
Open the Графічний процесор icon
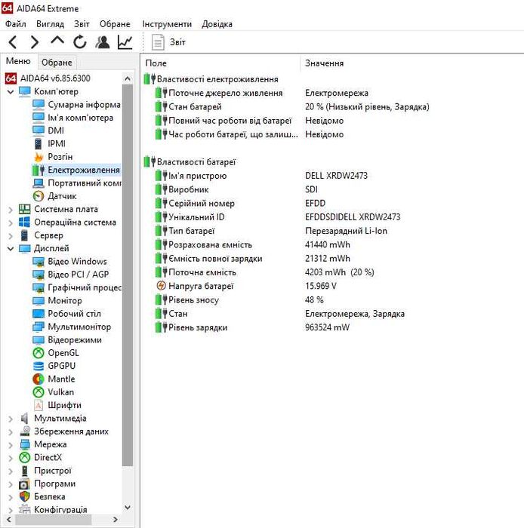39,287
